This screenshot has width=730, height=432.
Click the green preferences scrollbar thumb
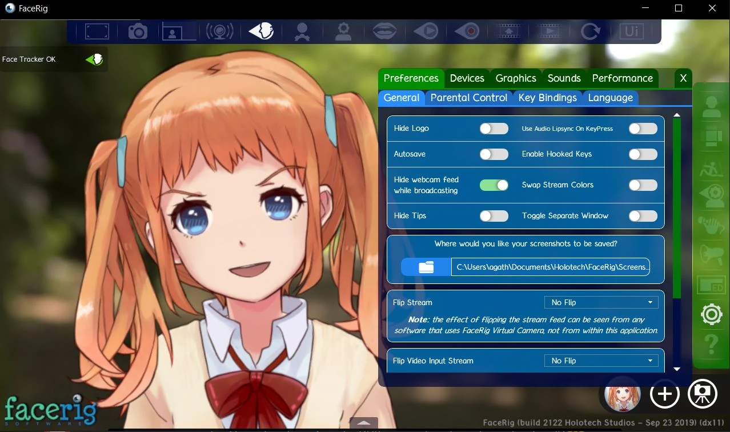click(677, 209)
